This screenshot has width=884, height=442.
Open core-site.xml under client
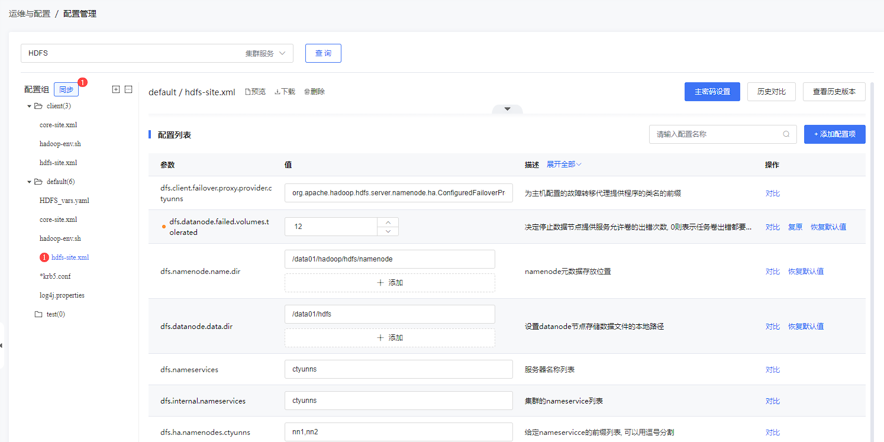(x=58, y=125)
